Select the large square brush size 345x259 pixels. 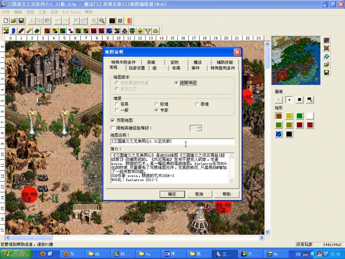[x=300, y=100]
